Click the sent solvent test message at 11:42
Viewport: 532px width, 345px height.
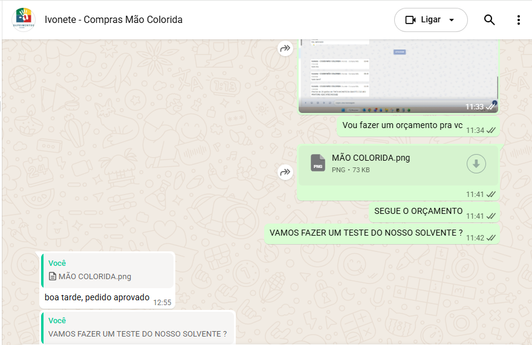coord(366,233)
